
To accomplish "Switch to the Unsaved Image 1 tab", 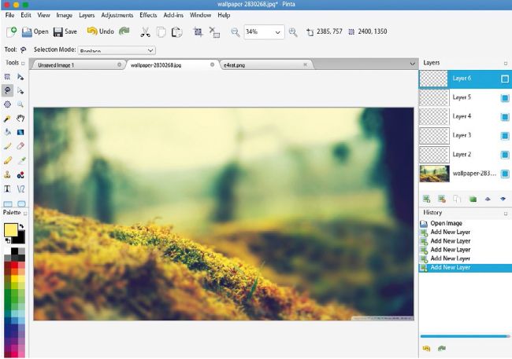I will [57, 64].
